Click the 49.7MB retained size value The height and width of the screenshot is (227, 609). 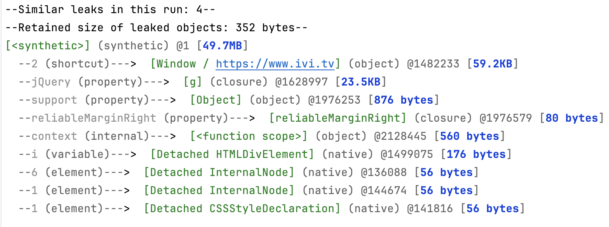click(222, 46)
